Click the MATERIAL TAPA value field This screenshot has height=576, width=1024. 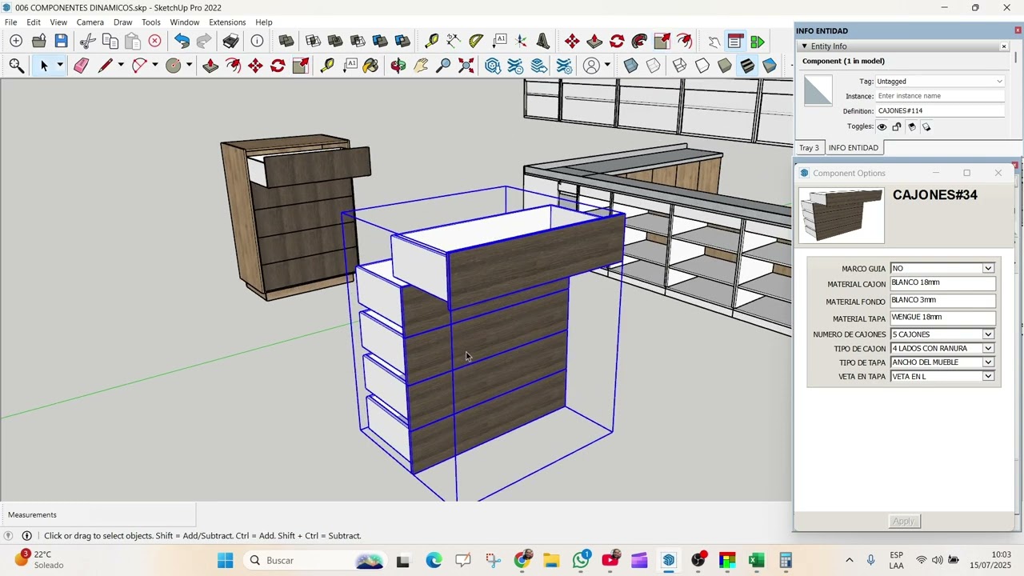(942, 318)
